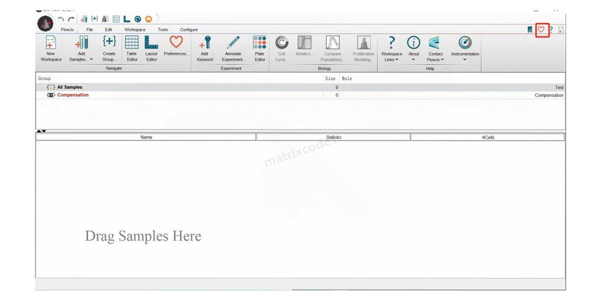Click the #Cells column header
Image resolution: width=601 pixels, height=301 pixels.
point(488,137)
